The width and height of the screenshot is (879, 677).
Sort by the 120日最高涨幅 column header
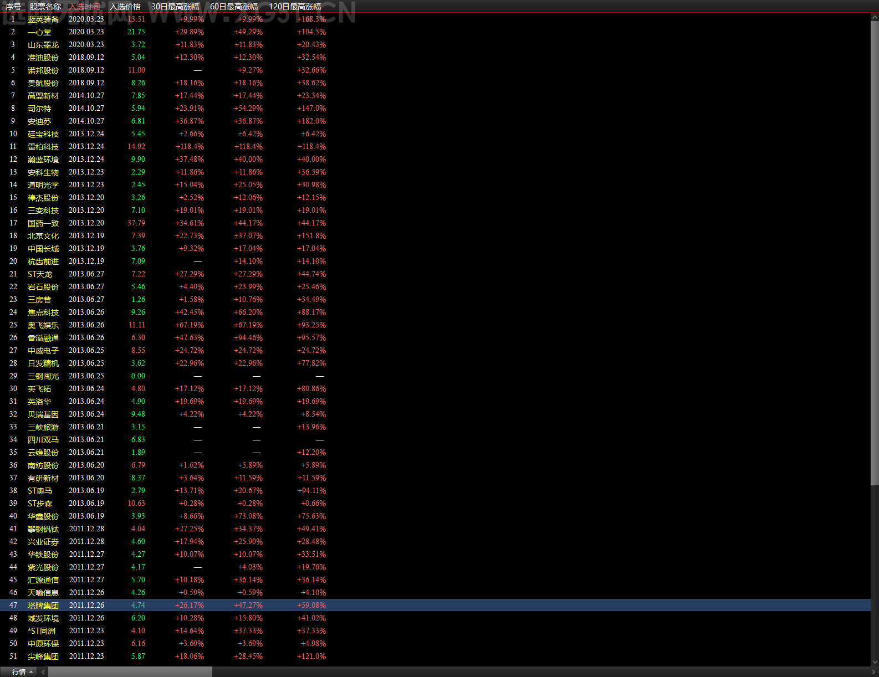tap(295, 7)
